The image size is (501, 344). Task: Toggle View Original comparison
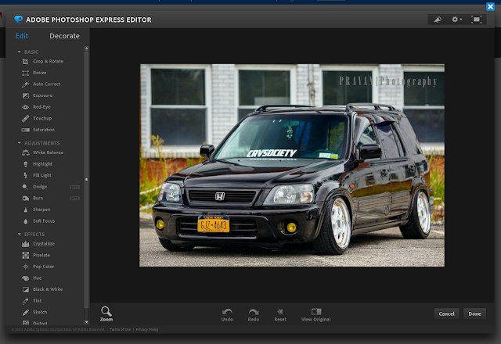(x=316, y=314)
